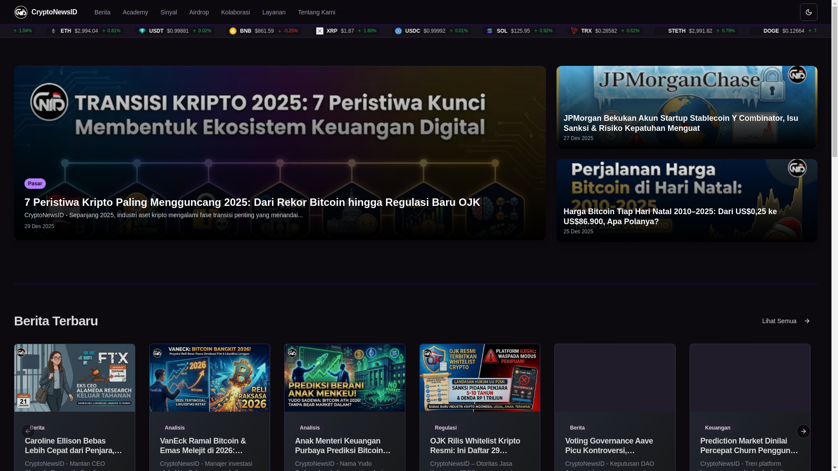The width and height of the screenshot is (838, 471).
Task: Open the JPMorgan stablecoin startup article
Action: pyautogui.click(x=681, y=123)
